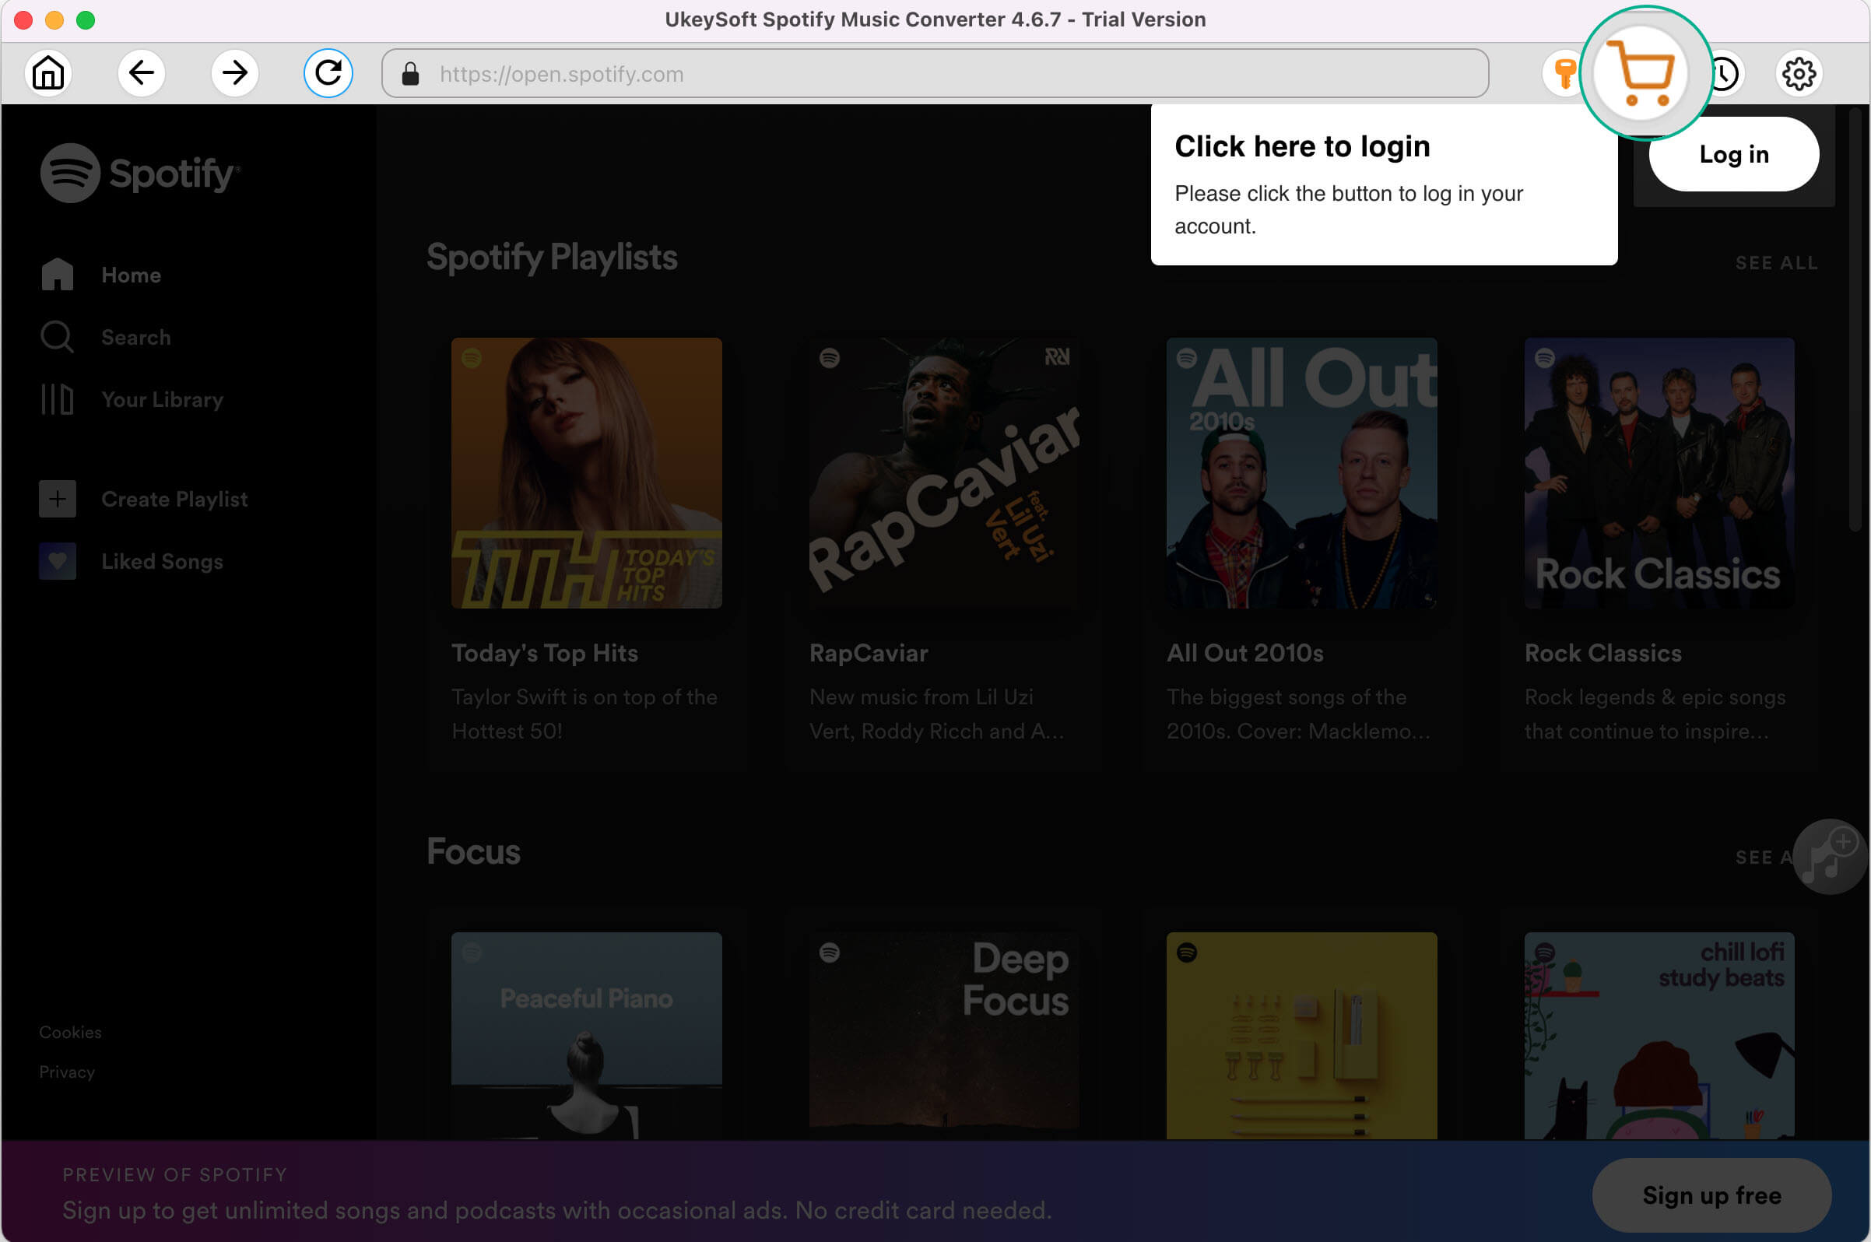
Task: Click the shopping cart purchase icon
Action: [1642, 73]
